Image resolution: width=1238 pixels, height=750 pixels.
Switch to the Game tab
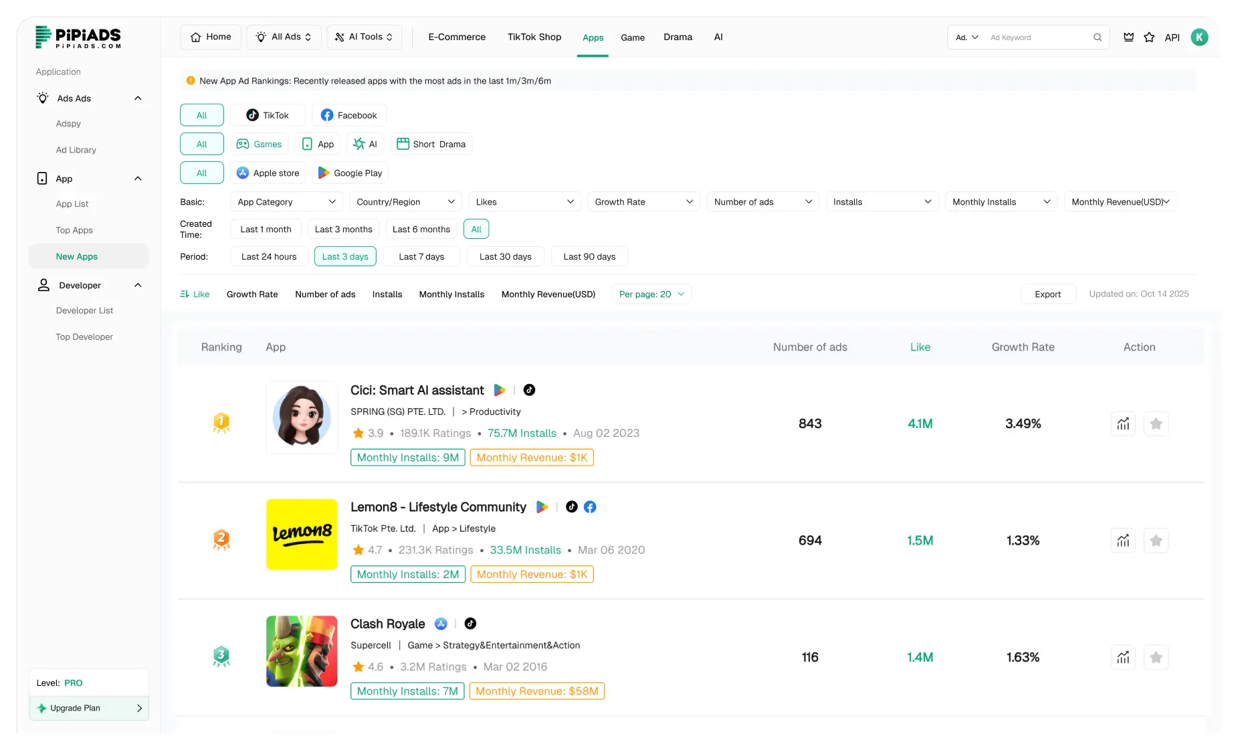pos(632,37)
